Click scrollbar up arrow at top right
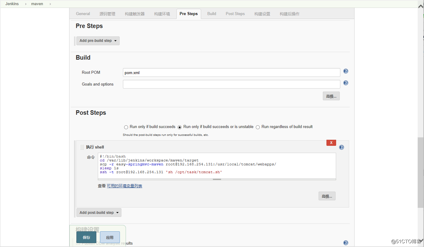Image resolution: width=424 pixels, height=247 pixels. (420, 6)
